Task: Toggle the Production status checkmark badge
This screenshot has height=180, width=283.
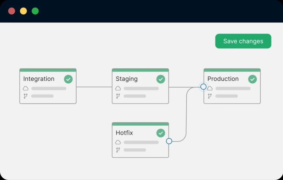Action: (x=253, y=79)
